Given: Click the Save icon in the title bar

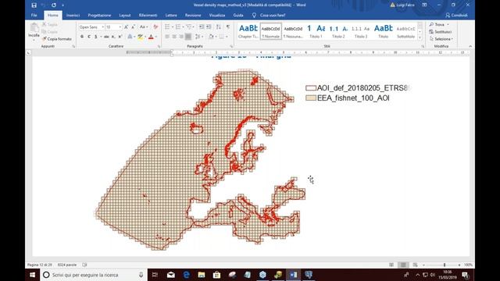Looking at the screenshot, I should click(x=34, y=5).
